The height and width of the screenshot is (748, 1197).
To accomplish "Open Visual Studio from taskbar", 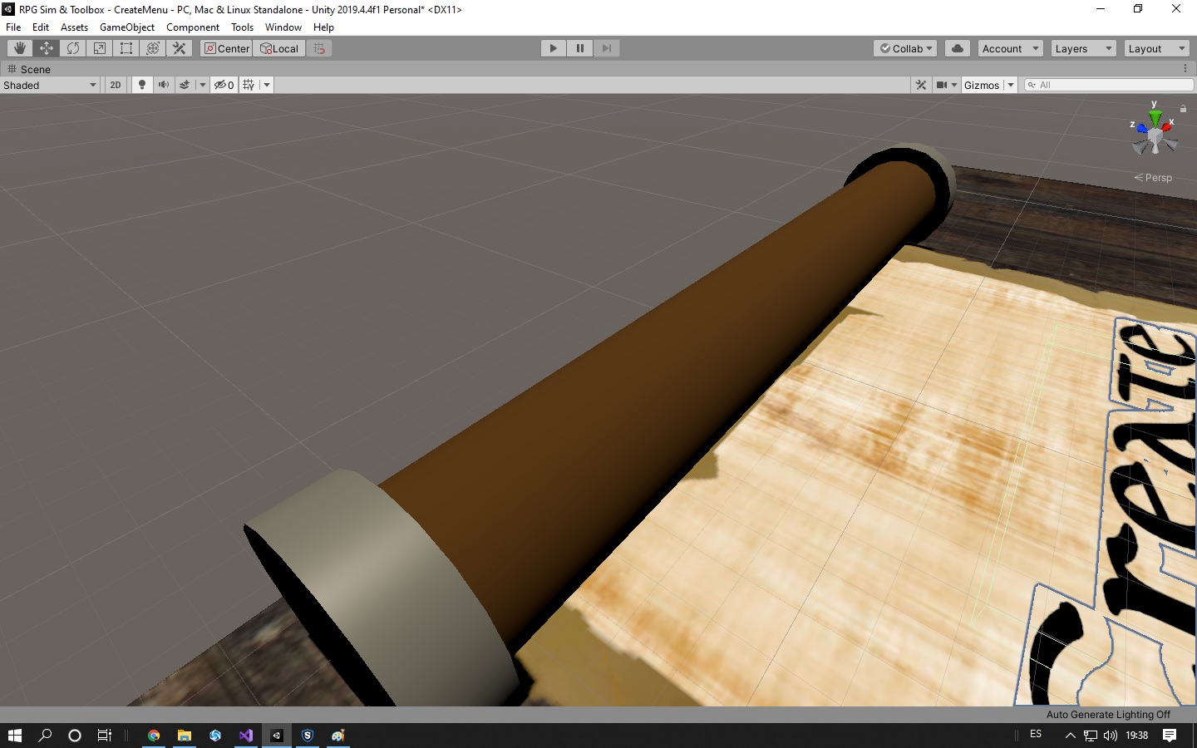I will (246, 736).
